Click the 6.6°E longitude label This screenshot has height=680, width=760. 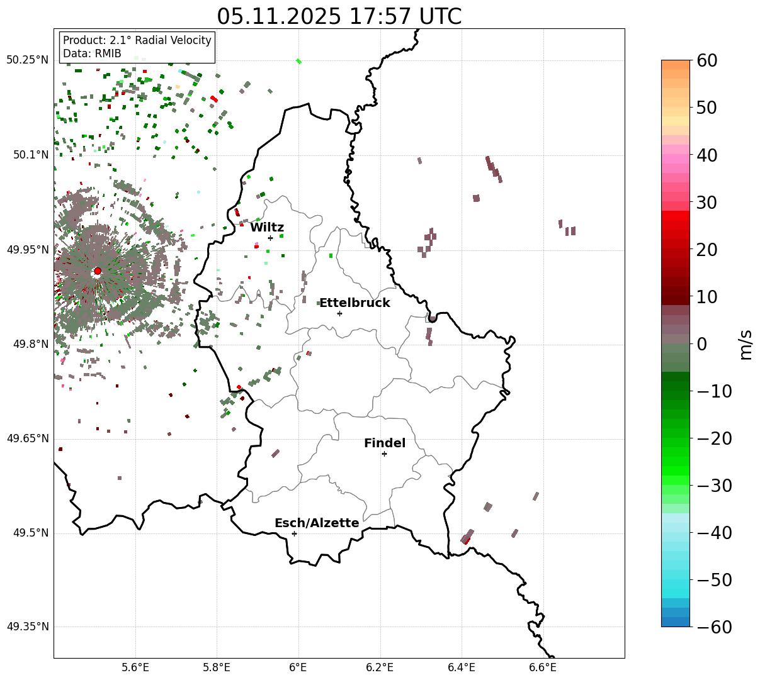543,668
